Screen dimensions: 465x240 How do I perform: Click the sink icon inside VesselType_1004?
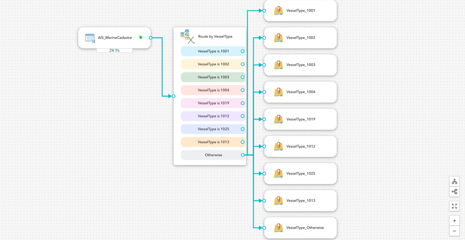point(279,92)
